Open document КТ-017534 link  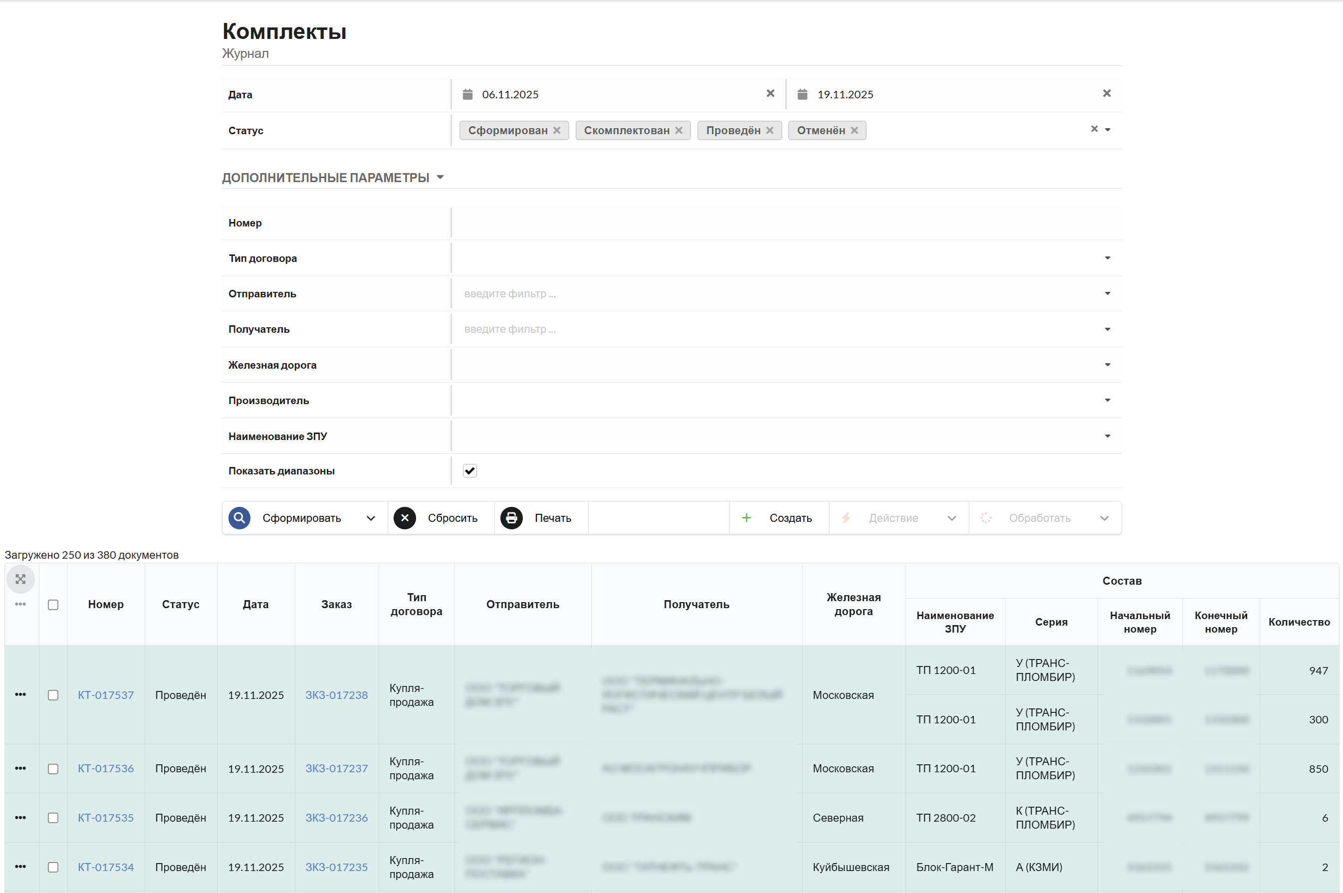click(106, 867)
